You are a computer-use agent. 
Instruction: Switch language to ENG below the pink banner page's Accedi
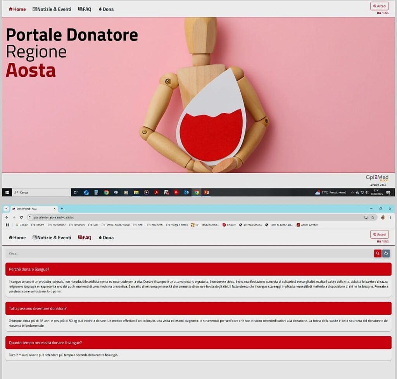(386, 13)
